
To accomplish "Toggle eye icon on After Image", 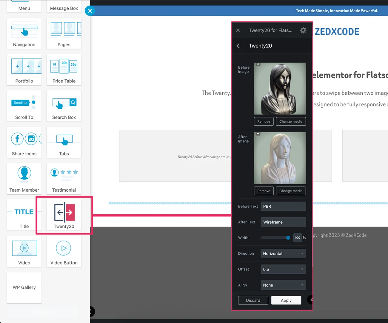I will click(x=258, y=134).
